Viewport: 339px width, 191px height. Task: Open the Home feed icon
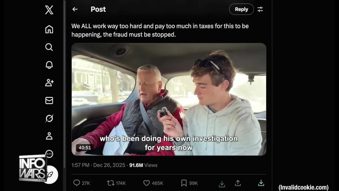click(x=49, y=29)
